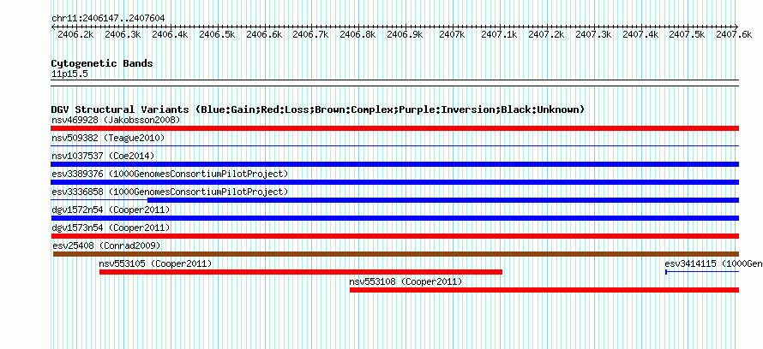Open the esv25408 (Conrad2009) label
763x349 pixels.
106,245
